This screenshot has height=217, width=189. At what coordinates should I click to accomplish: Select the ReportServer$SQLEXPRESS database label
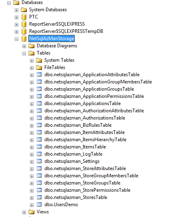57,24
